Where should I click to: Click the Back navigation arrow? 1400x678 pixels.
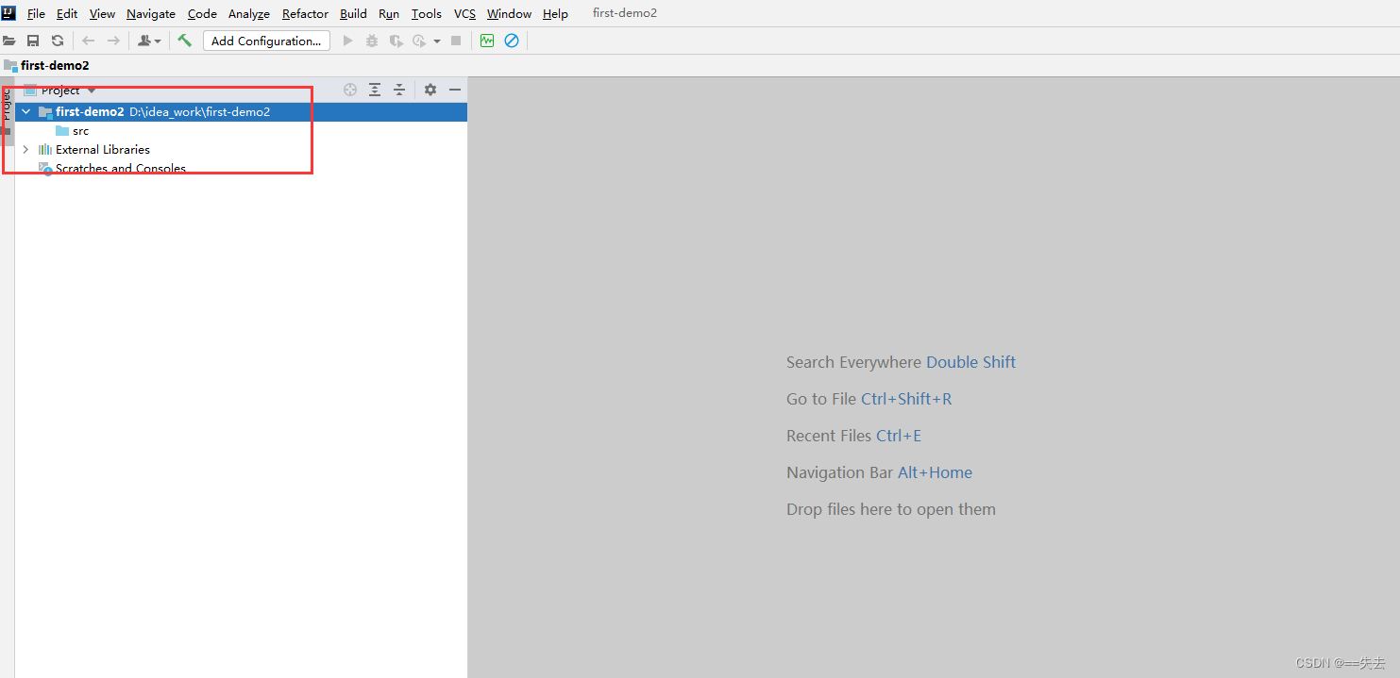coord(88,41)
